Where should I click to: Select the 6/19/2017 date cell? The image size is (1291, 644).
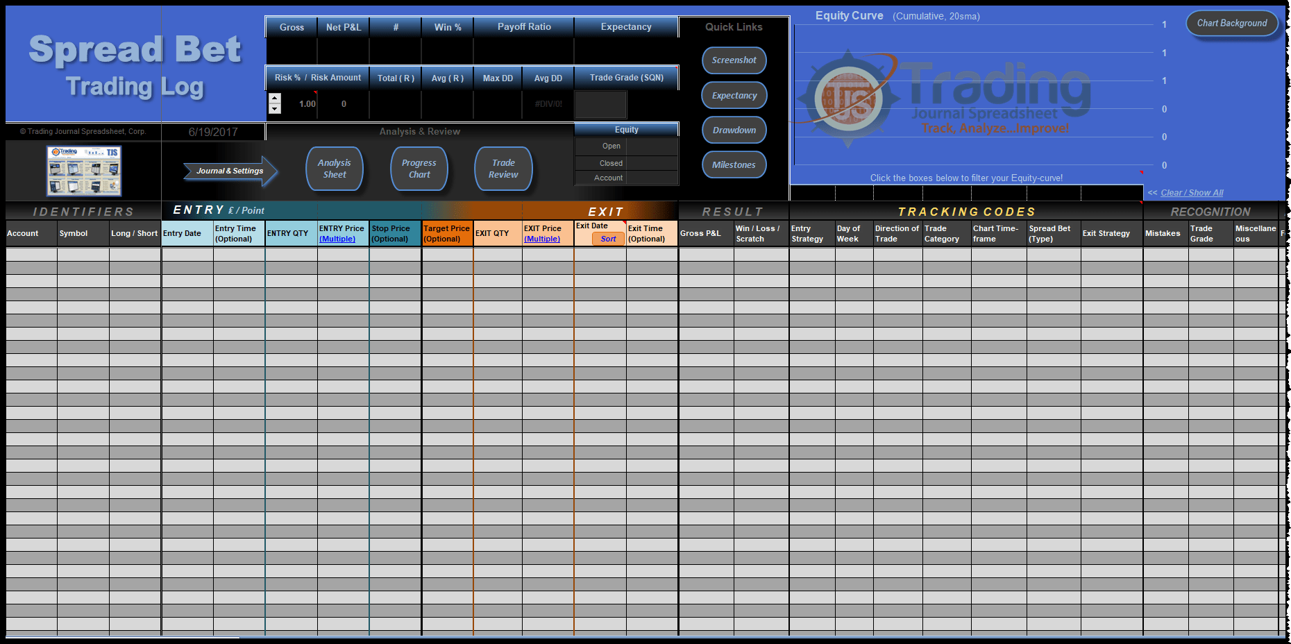pos(212,131)
